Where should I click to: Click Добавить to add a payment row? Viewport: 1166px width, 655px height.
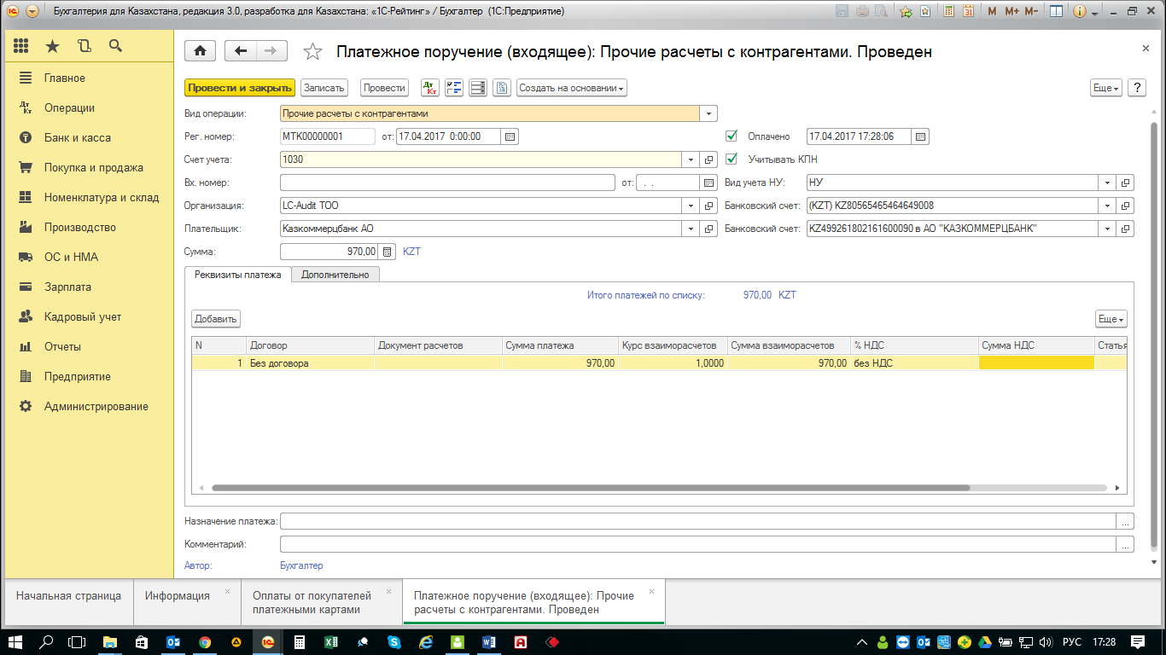[x=215, y=318]
